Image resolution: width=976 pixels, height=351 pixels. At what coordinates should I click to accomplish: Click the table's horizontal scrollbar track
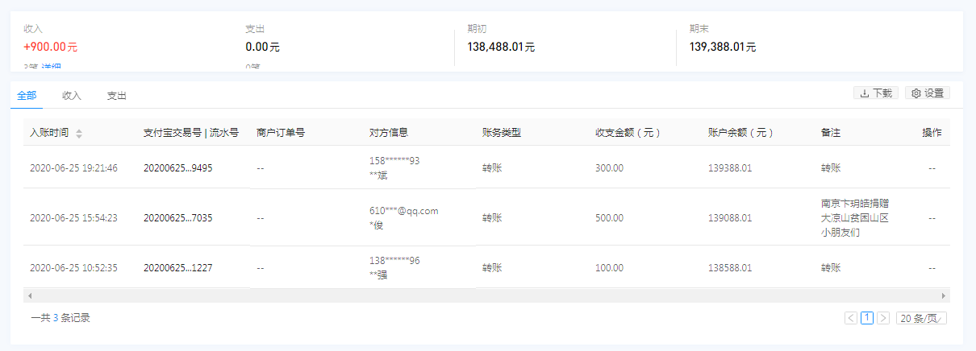pos(484,295)
